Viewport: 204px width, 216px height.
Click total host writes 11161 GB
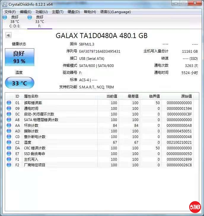coord(190,51)
